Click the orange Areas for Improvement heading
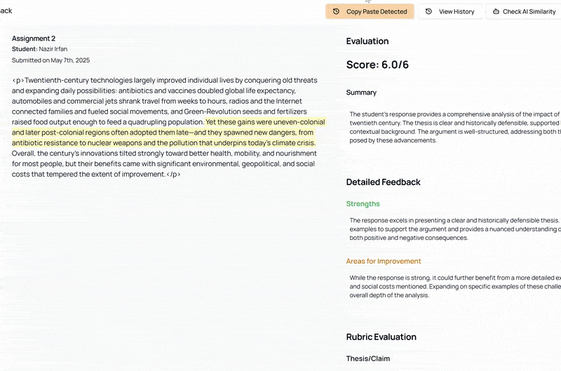The image size is (561, 371). (x=384, y=262)
